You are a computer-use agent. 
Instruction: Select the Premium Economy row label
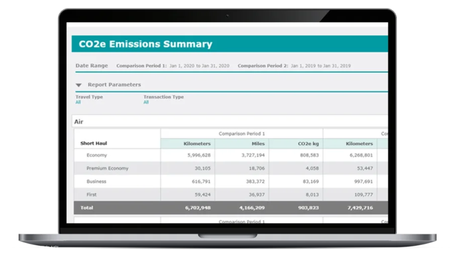(107, 168)
